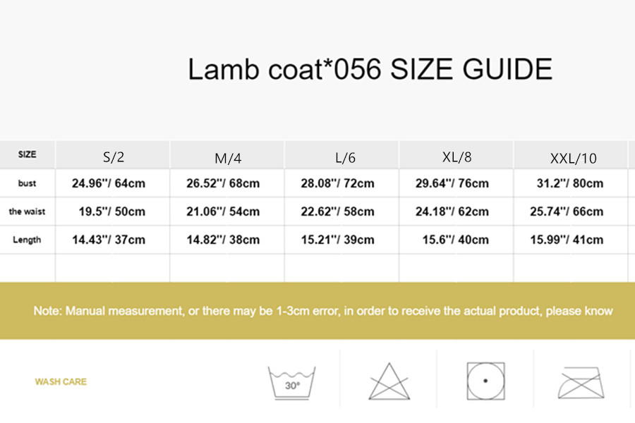Select the M/4 size column header
The image size is (635, 423).
pyautogui.click(x=228, y=159)
